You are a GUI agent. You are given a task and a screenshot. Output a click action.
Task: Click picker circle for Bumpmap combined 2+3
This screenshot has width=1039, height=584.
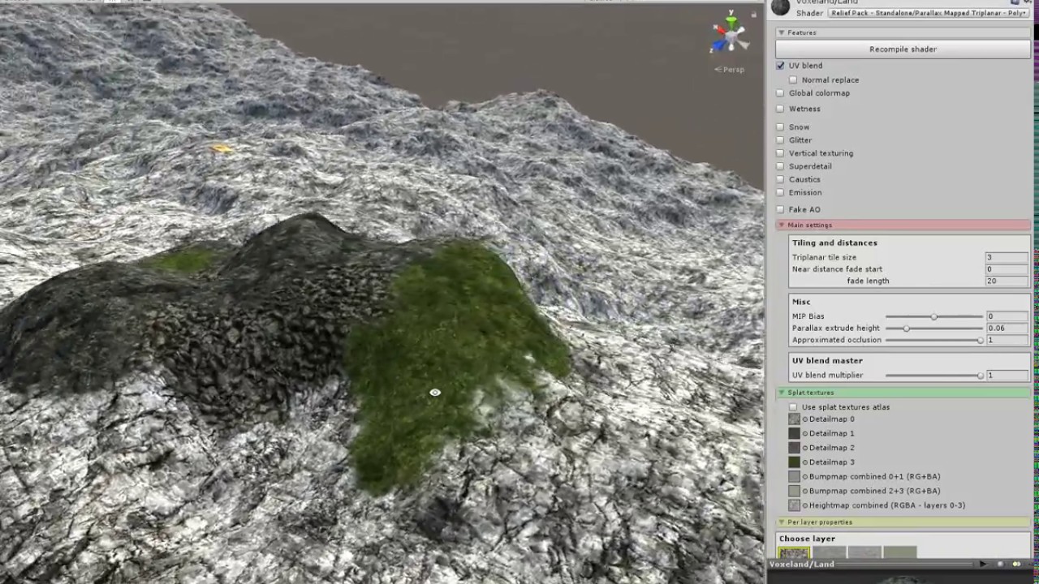805,491
